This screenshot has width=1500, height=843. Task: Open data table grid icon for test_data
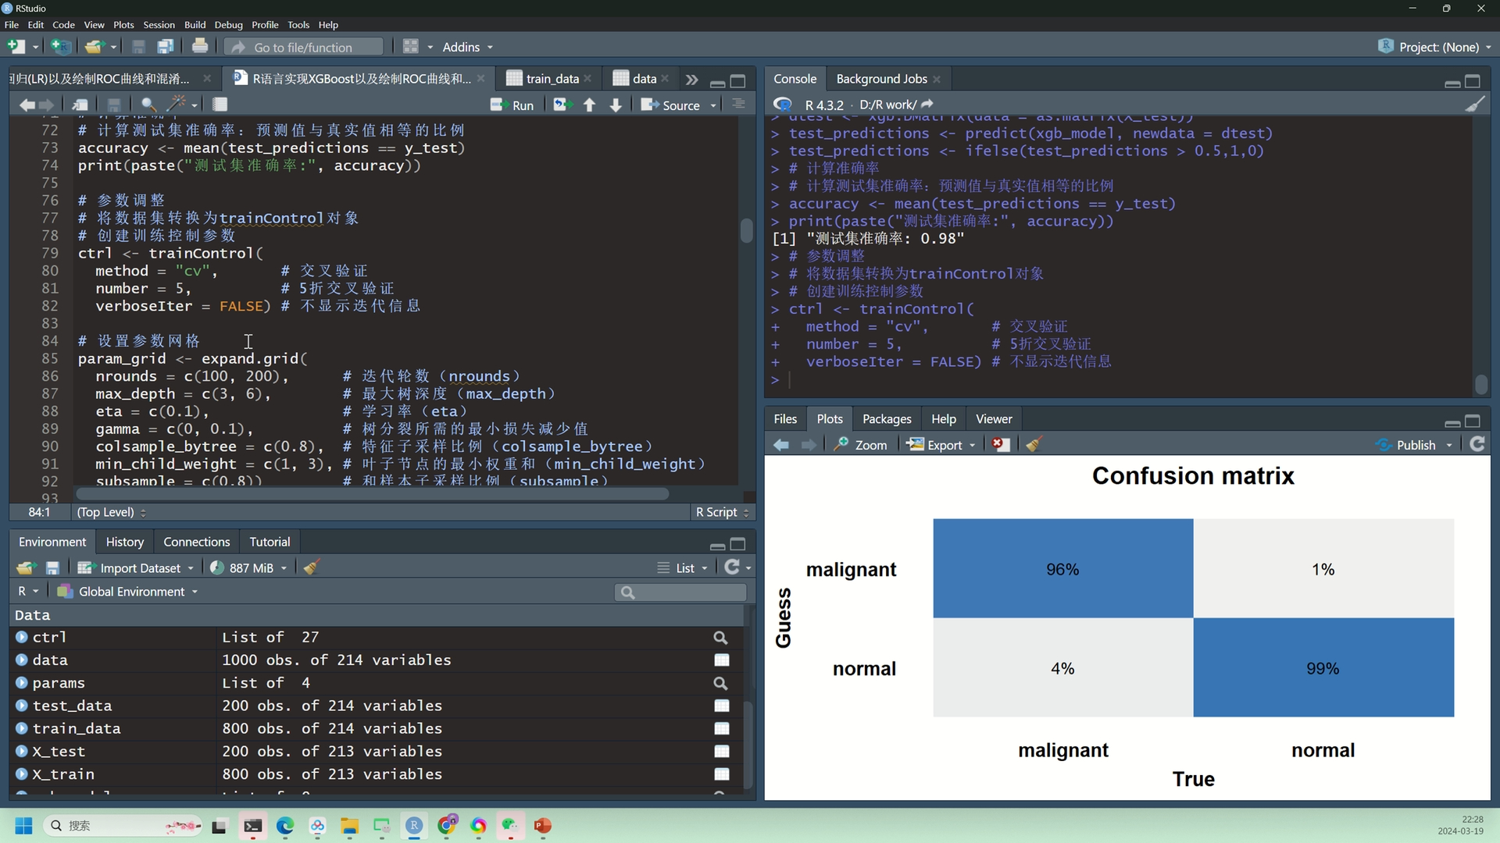point(721,706)
